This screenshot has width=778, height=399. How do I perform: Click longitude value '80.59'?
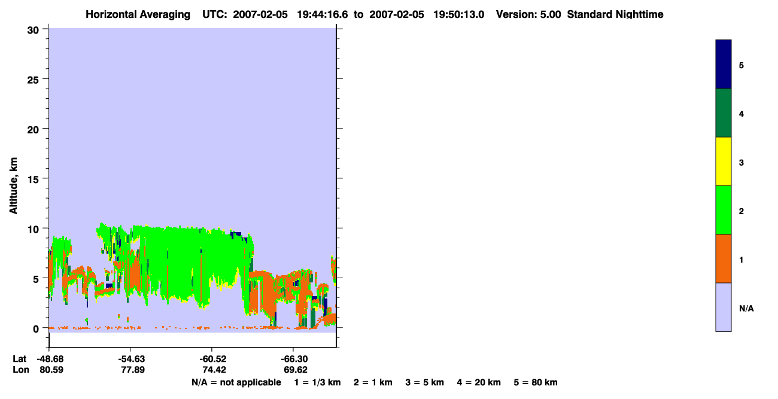51,370
